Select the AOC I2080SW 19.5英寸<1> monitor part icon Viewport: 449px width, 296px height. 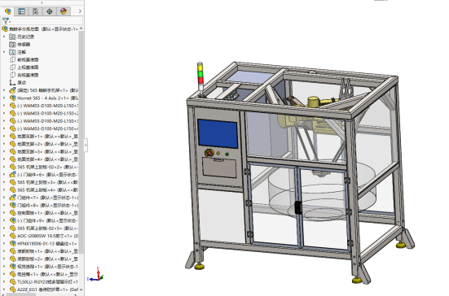tap(12, 236)
